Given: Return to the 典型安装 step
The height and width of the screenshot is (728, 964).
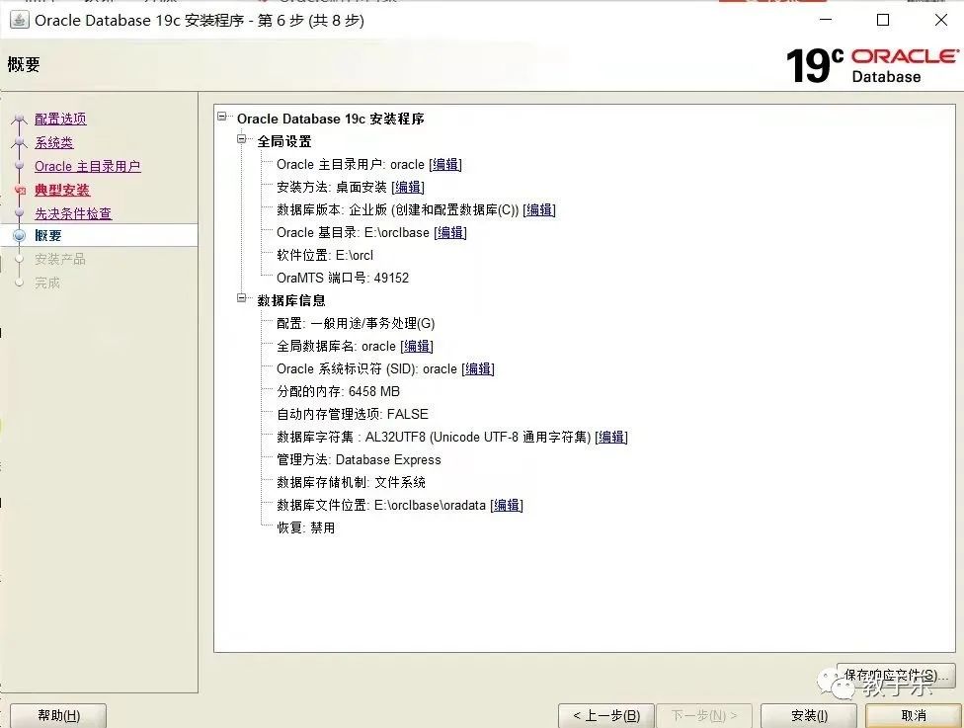Looking at the screenshot, I should (62, 190).
